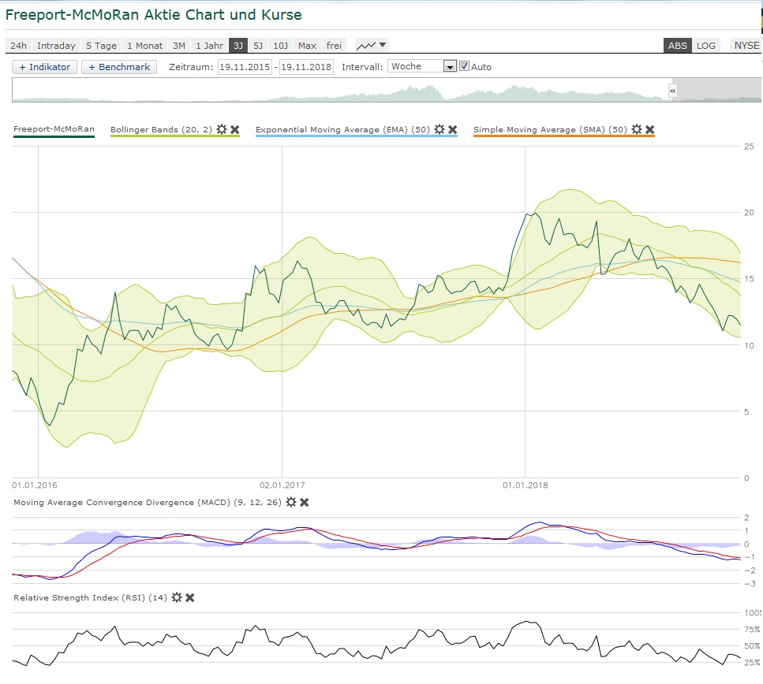This screenshot has height=684, width=763.
Task: Select the 1 Jahr time range tab
Action: click(x=209, y=46)
